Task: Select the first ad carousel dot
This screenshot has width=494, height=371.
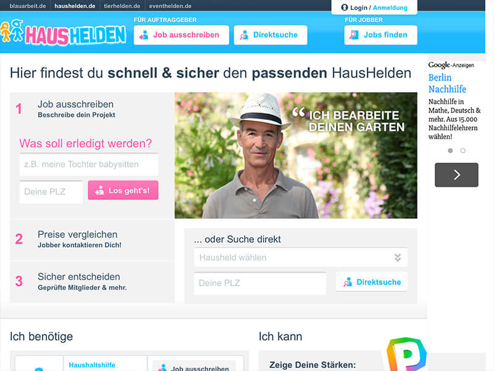Action: click(450, 151)
